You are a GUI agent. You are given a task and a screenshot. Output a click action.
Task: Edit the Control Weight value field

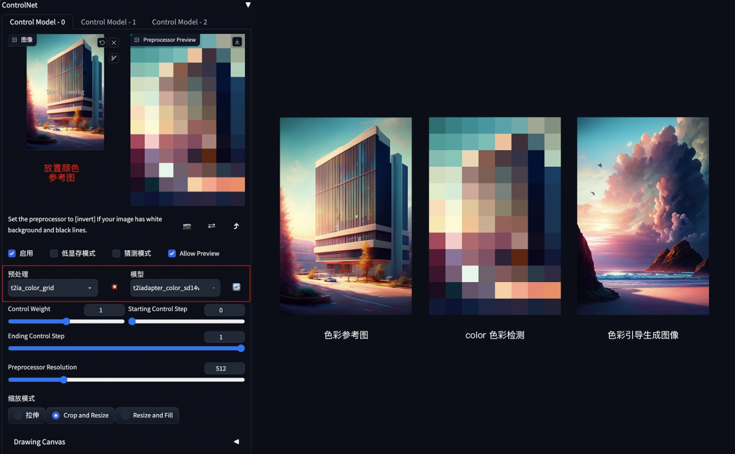[x=104, y=310]
